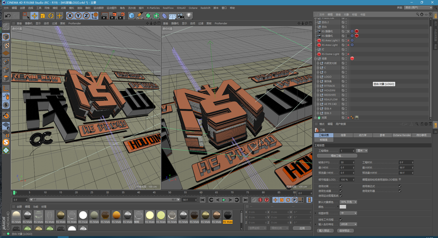438x238 pixels.
Task: Click the 帧率(FPS) value field
Action: pos(347,162)
